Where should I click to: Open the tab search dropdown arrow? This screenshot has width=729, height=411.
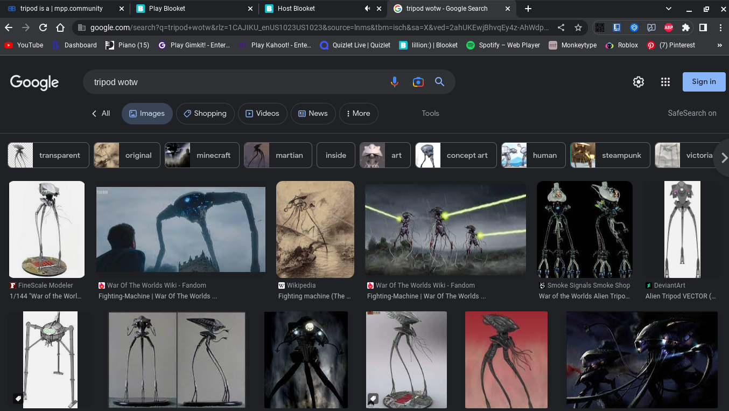669,9
